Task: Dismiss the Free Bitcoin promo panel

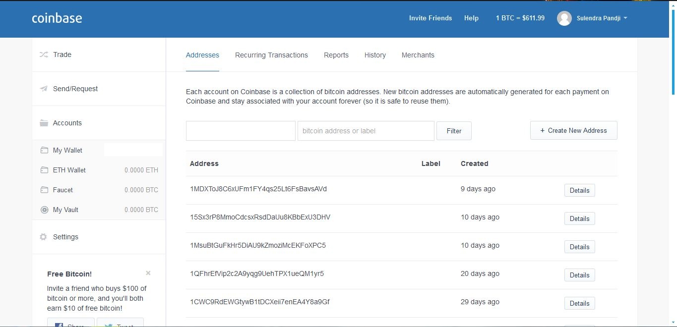Action: pos(148,273)
